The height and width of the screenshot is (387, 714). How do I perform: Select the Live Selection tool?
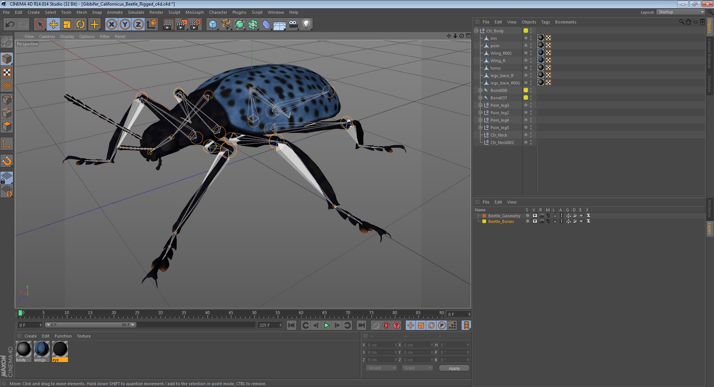tap(40, 25)
